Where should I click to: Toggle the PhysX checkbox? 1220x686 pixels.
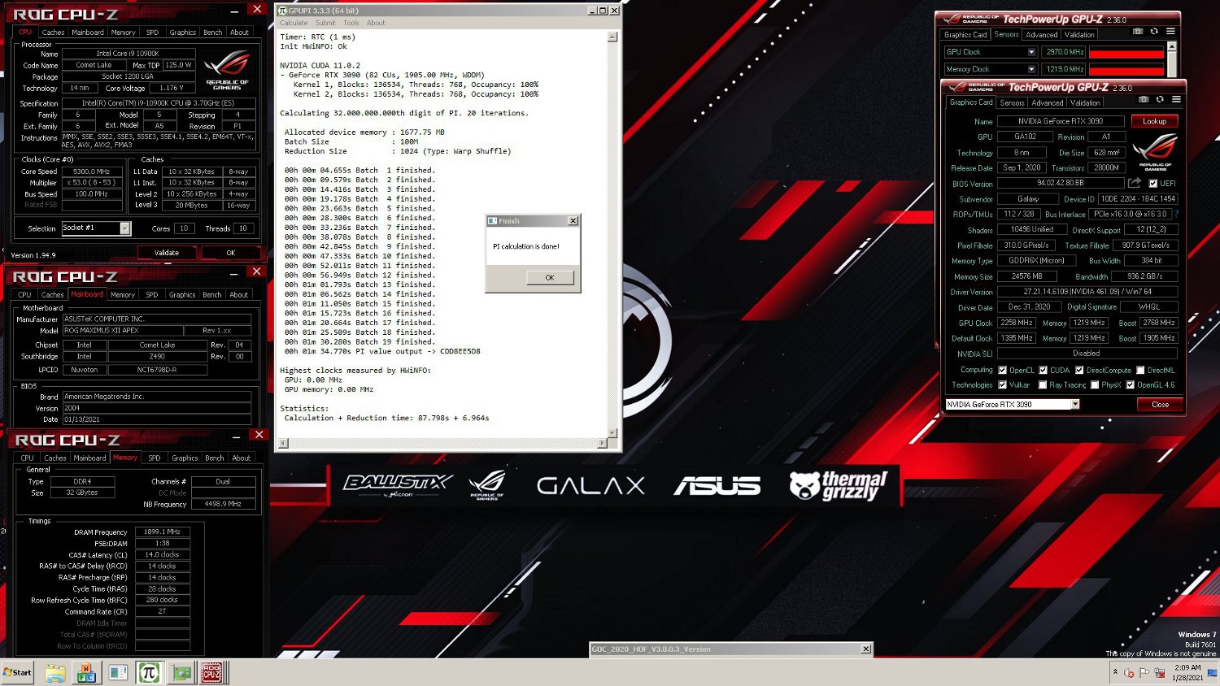coord(1095,385)
